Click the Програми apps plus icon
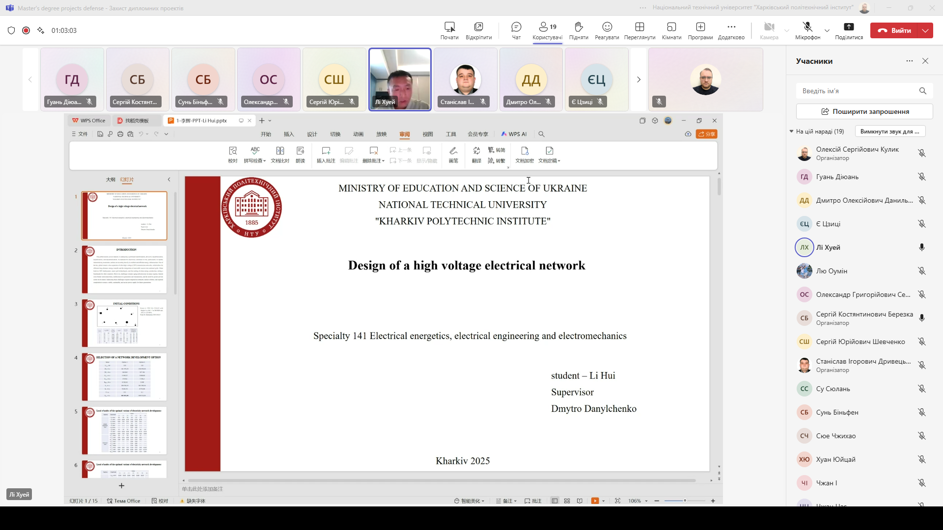Image resolution: width=943 pixels, height=530 pixels. pos(700,27)
